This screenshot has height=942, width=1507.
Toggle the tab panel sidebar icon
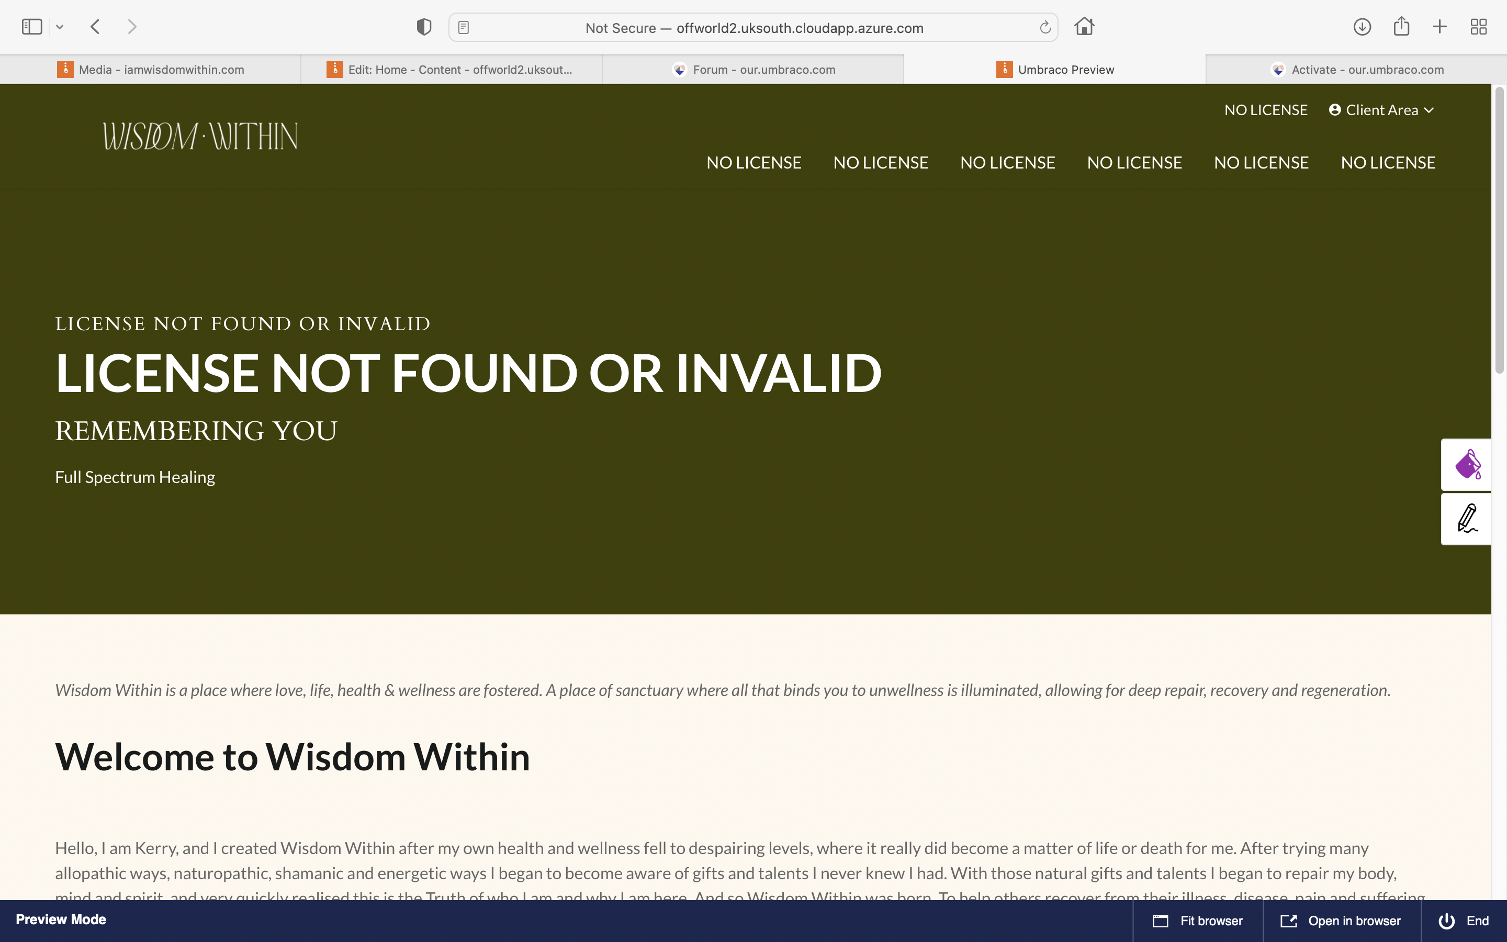tap(31, 26)
